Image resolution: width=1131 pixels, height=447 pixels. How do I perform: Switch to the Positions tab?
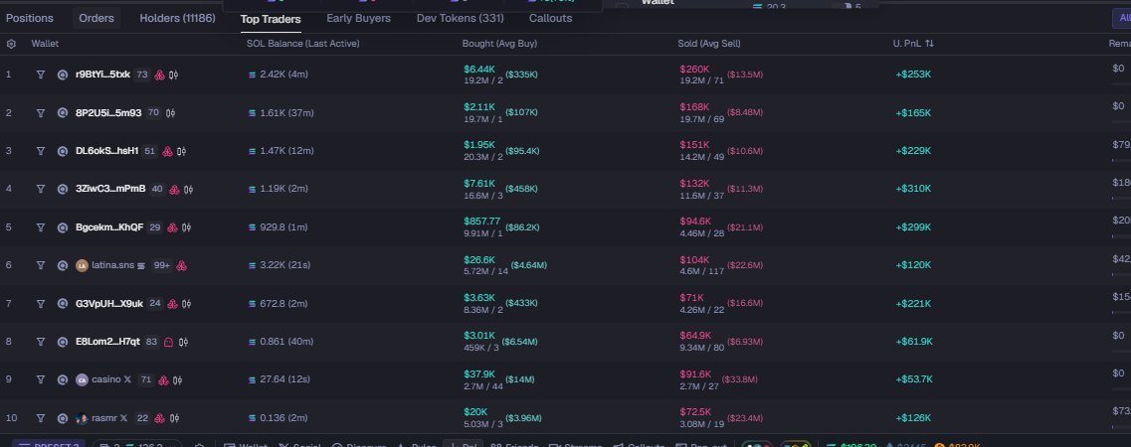click(30, 18)
